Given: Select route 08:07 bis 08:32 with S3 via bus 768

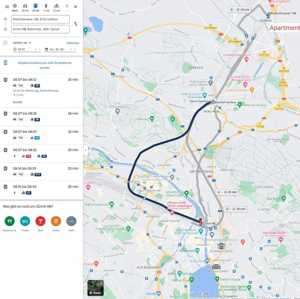Looking at the screenshot, I should pyautogui.click(x=42, y=91).
